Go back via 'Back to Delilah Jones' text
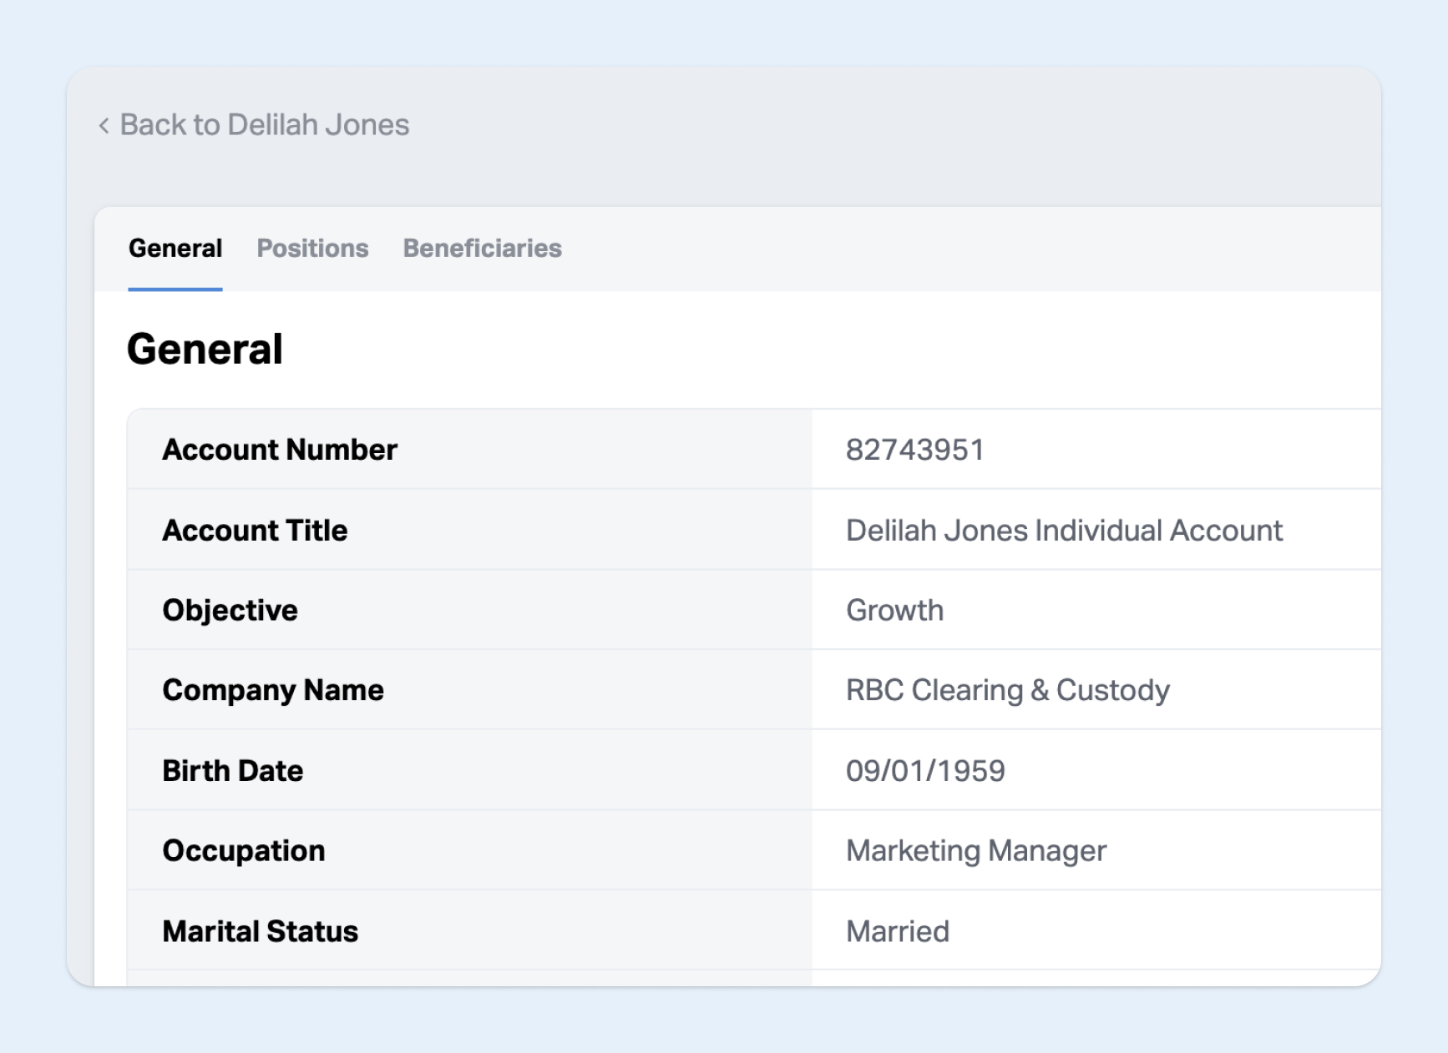The image size is (1448, 1053). (264, 125)
